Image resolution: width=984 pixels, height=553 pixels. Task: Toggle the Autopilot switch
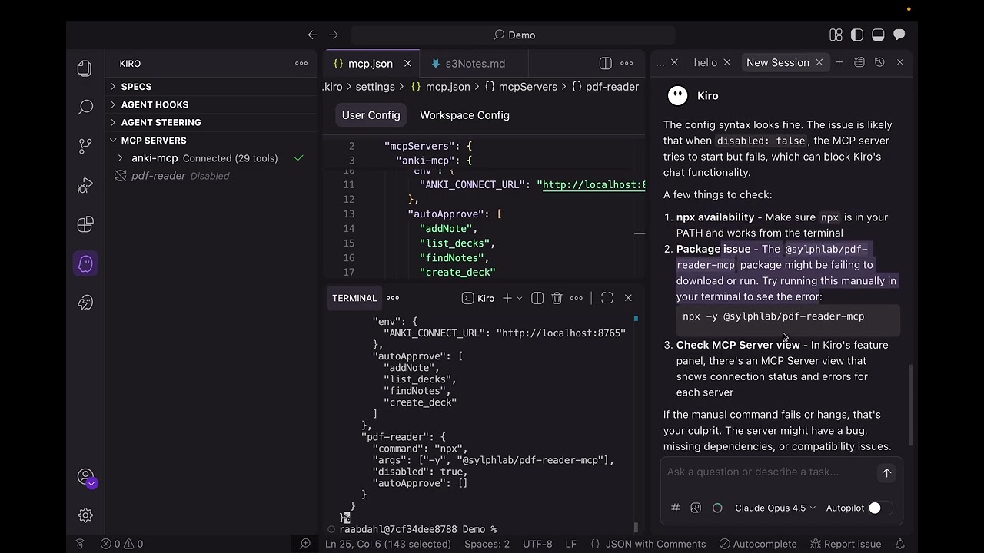(x=880, y=508)
